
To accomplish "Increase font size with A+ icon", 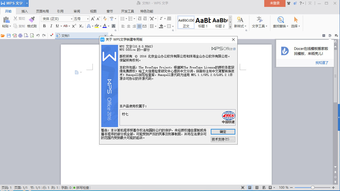I will click(93, 19).
